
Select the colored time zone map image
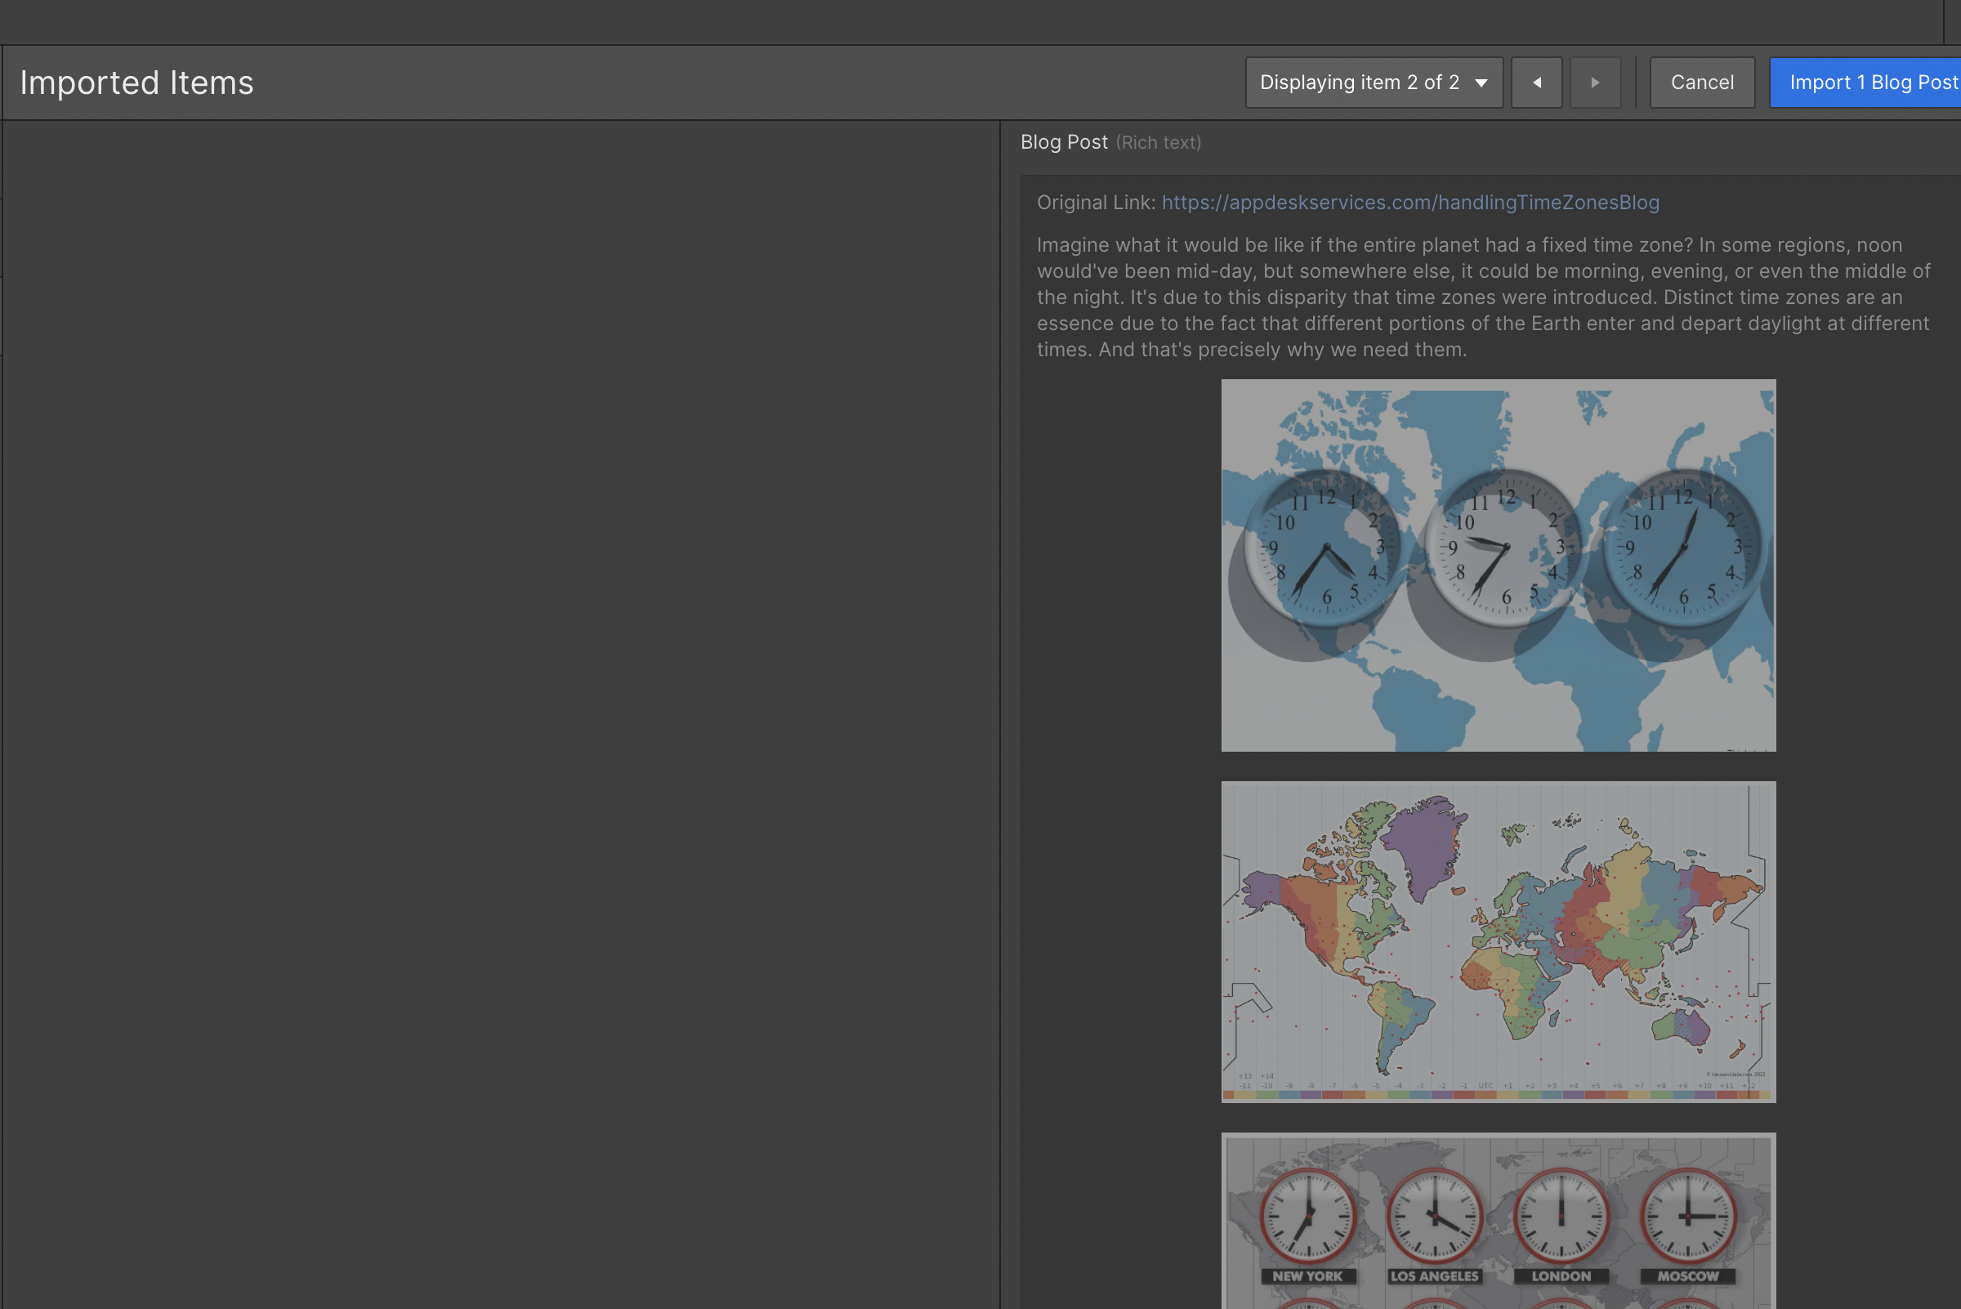(1498, 941)
